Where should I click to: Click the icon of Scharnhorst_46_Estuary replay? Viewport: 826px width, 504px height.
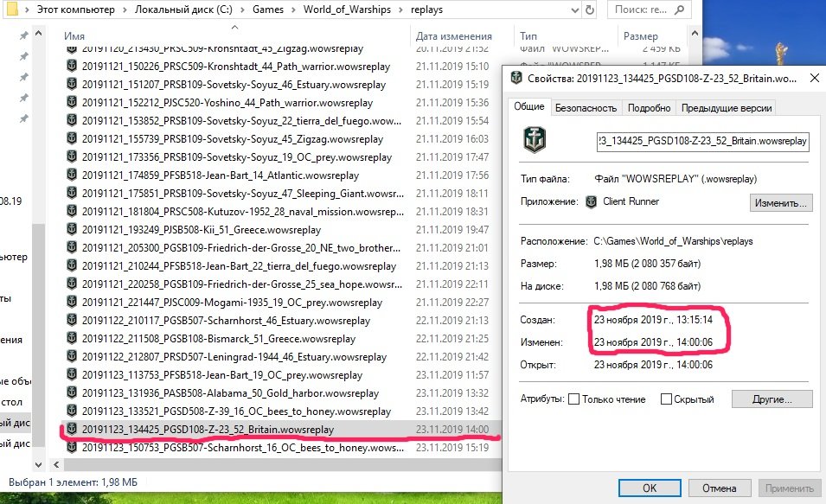coord(72,320)
